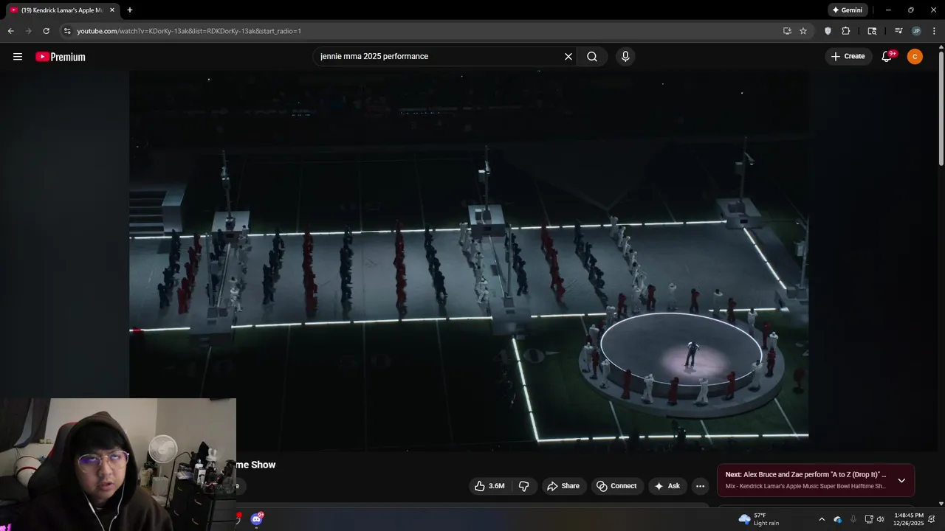
Task: Dislike the video
Action: coord(524,486)
